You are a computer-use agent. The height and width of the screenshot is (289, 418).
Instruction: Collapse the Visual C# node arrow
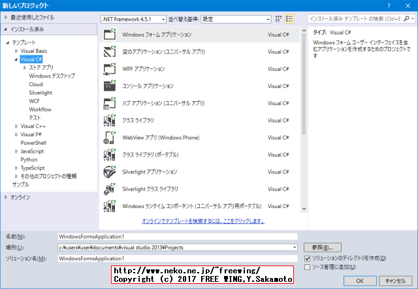16,59
